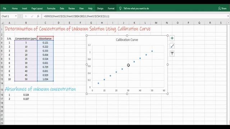Select the S.N. header cell
230x129 pixels.
(9, 39)
